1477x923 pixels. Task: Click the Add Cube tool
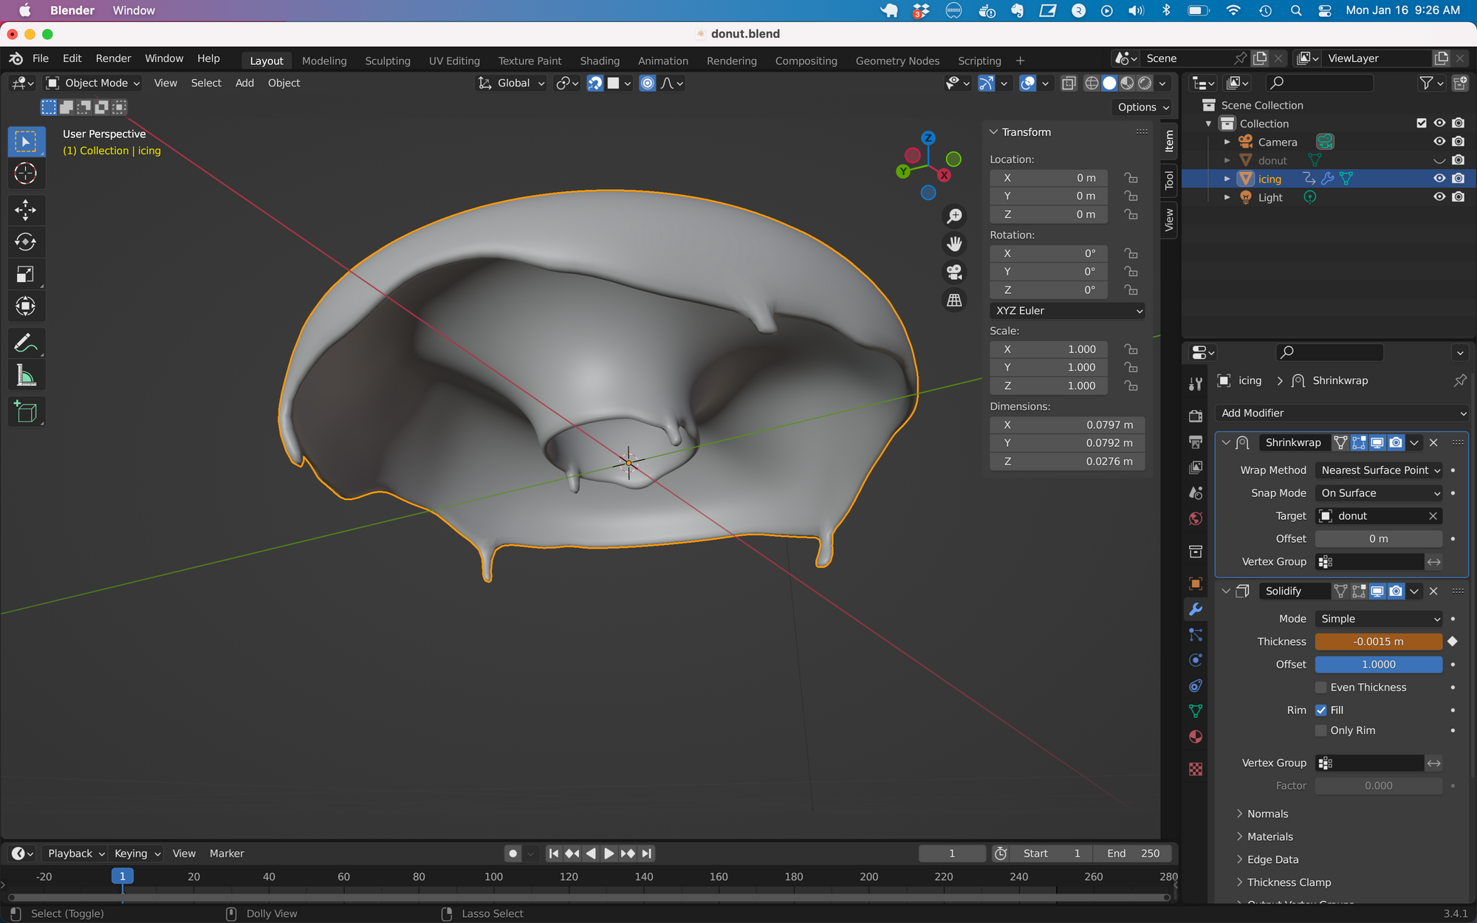(x=25, y=412)
